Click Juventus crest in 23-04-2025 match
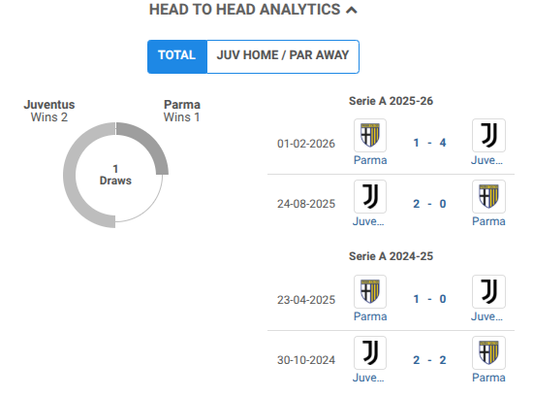 [488, 291]
